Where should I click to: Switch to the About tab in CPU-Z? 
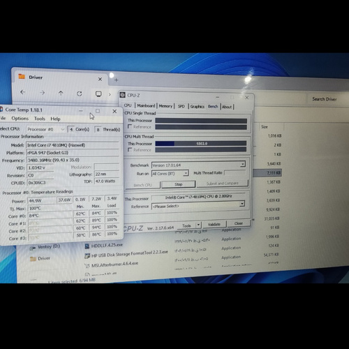(227, 107)
